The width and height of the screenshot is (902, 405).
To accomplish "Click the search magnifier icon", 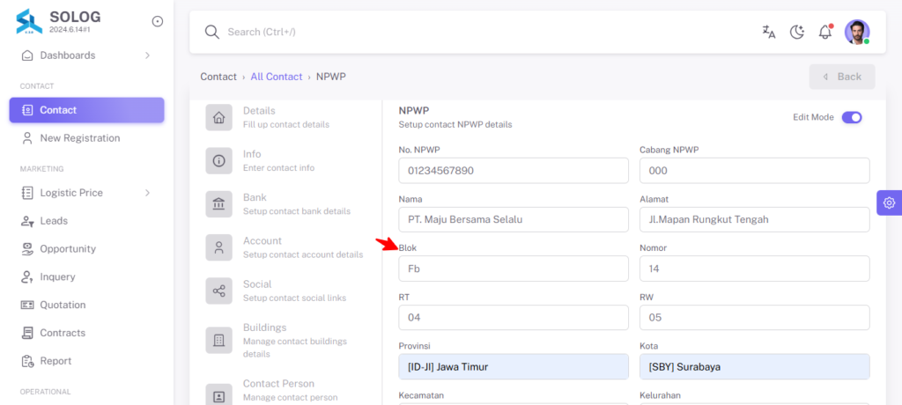I will [x=212, y=33].
